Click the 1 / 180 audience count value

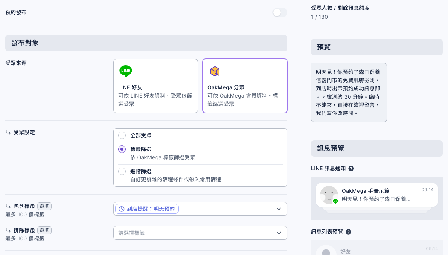(x=319, y=17)
